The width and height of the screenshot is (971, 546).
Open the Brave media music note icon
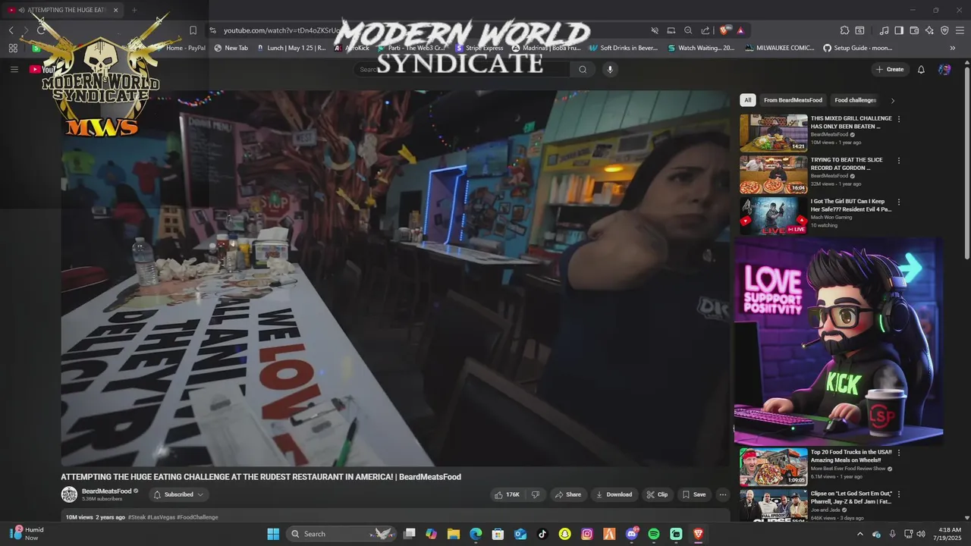click(884, 30)
